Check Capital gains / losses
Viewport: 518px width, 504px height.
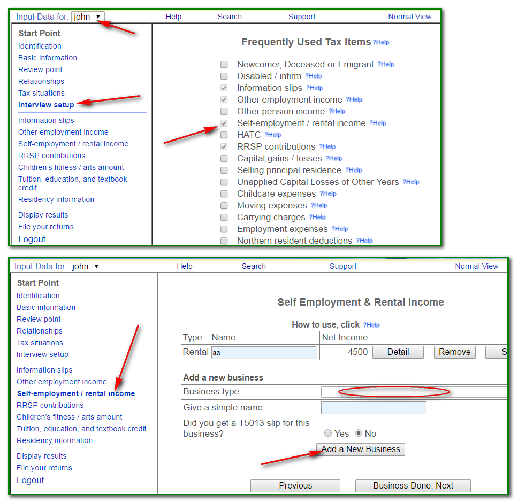point(224,158)
